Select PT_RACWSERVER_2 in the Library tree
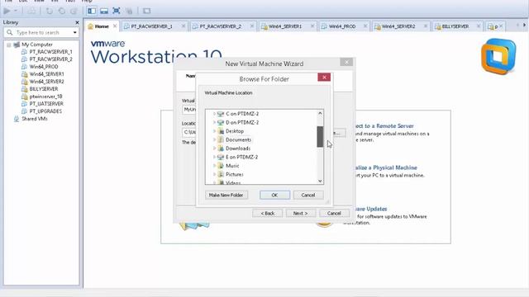Screen dimensions: 529x297 click(x=50, y=59)
